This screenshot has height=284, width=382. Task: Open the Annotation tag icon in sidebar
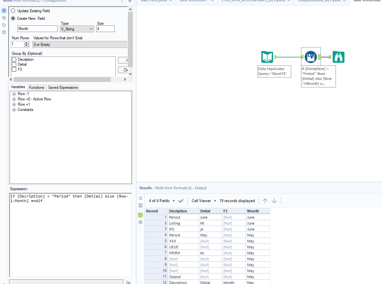[4, 25]
